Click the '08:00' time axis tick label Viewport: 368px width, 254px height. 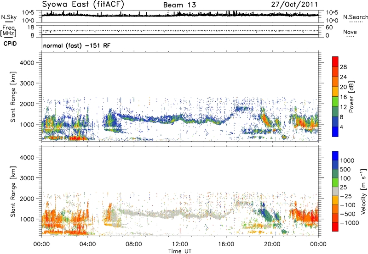[134, 244]
